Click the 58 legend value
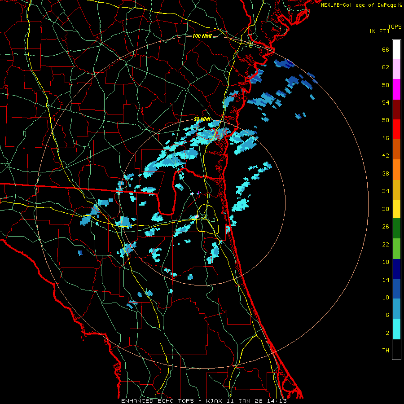Screen dimensions: 404x404 (386, 85)
